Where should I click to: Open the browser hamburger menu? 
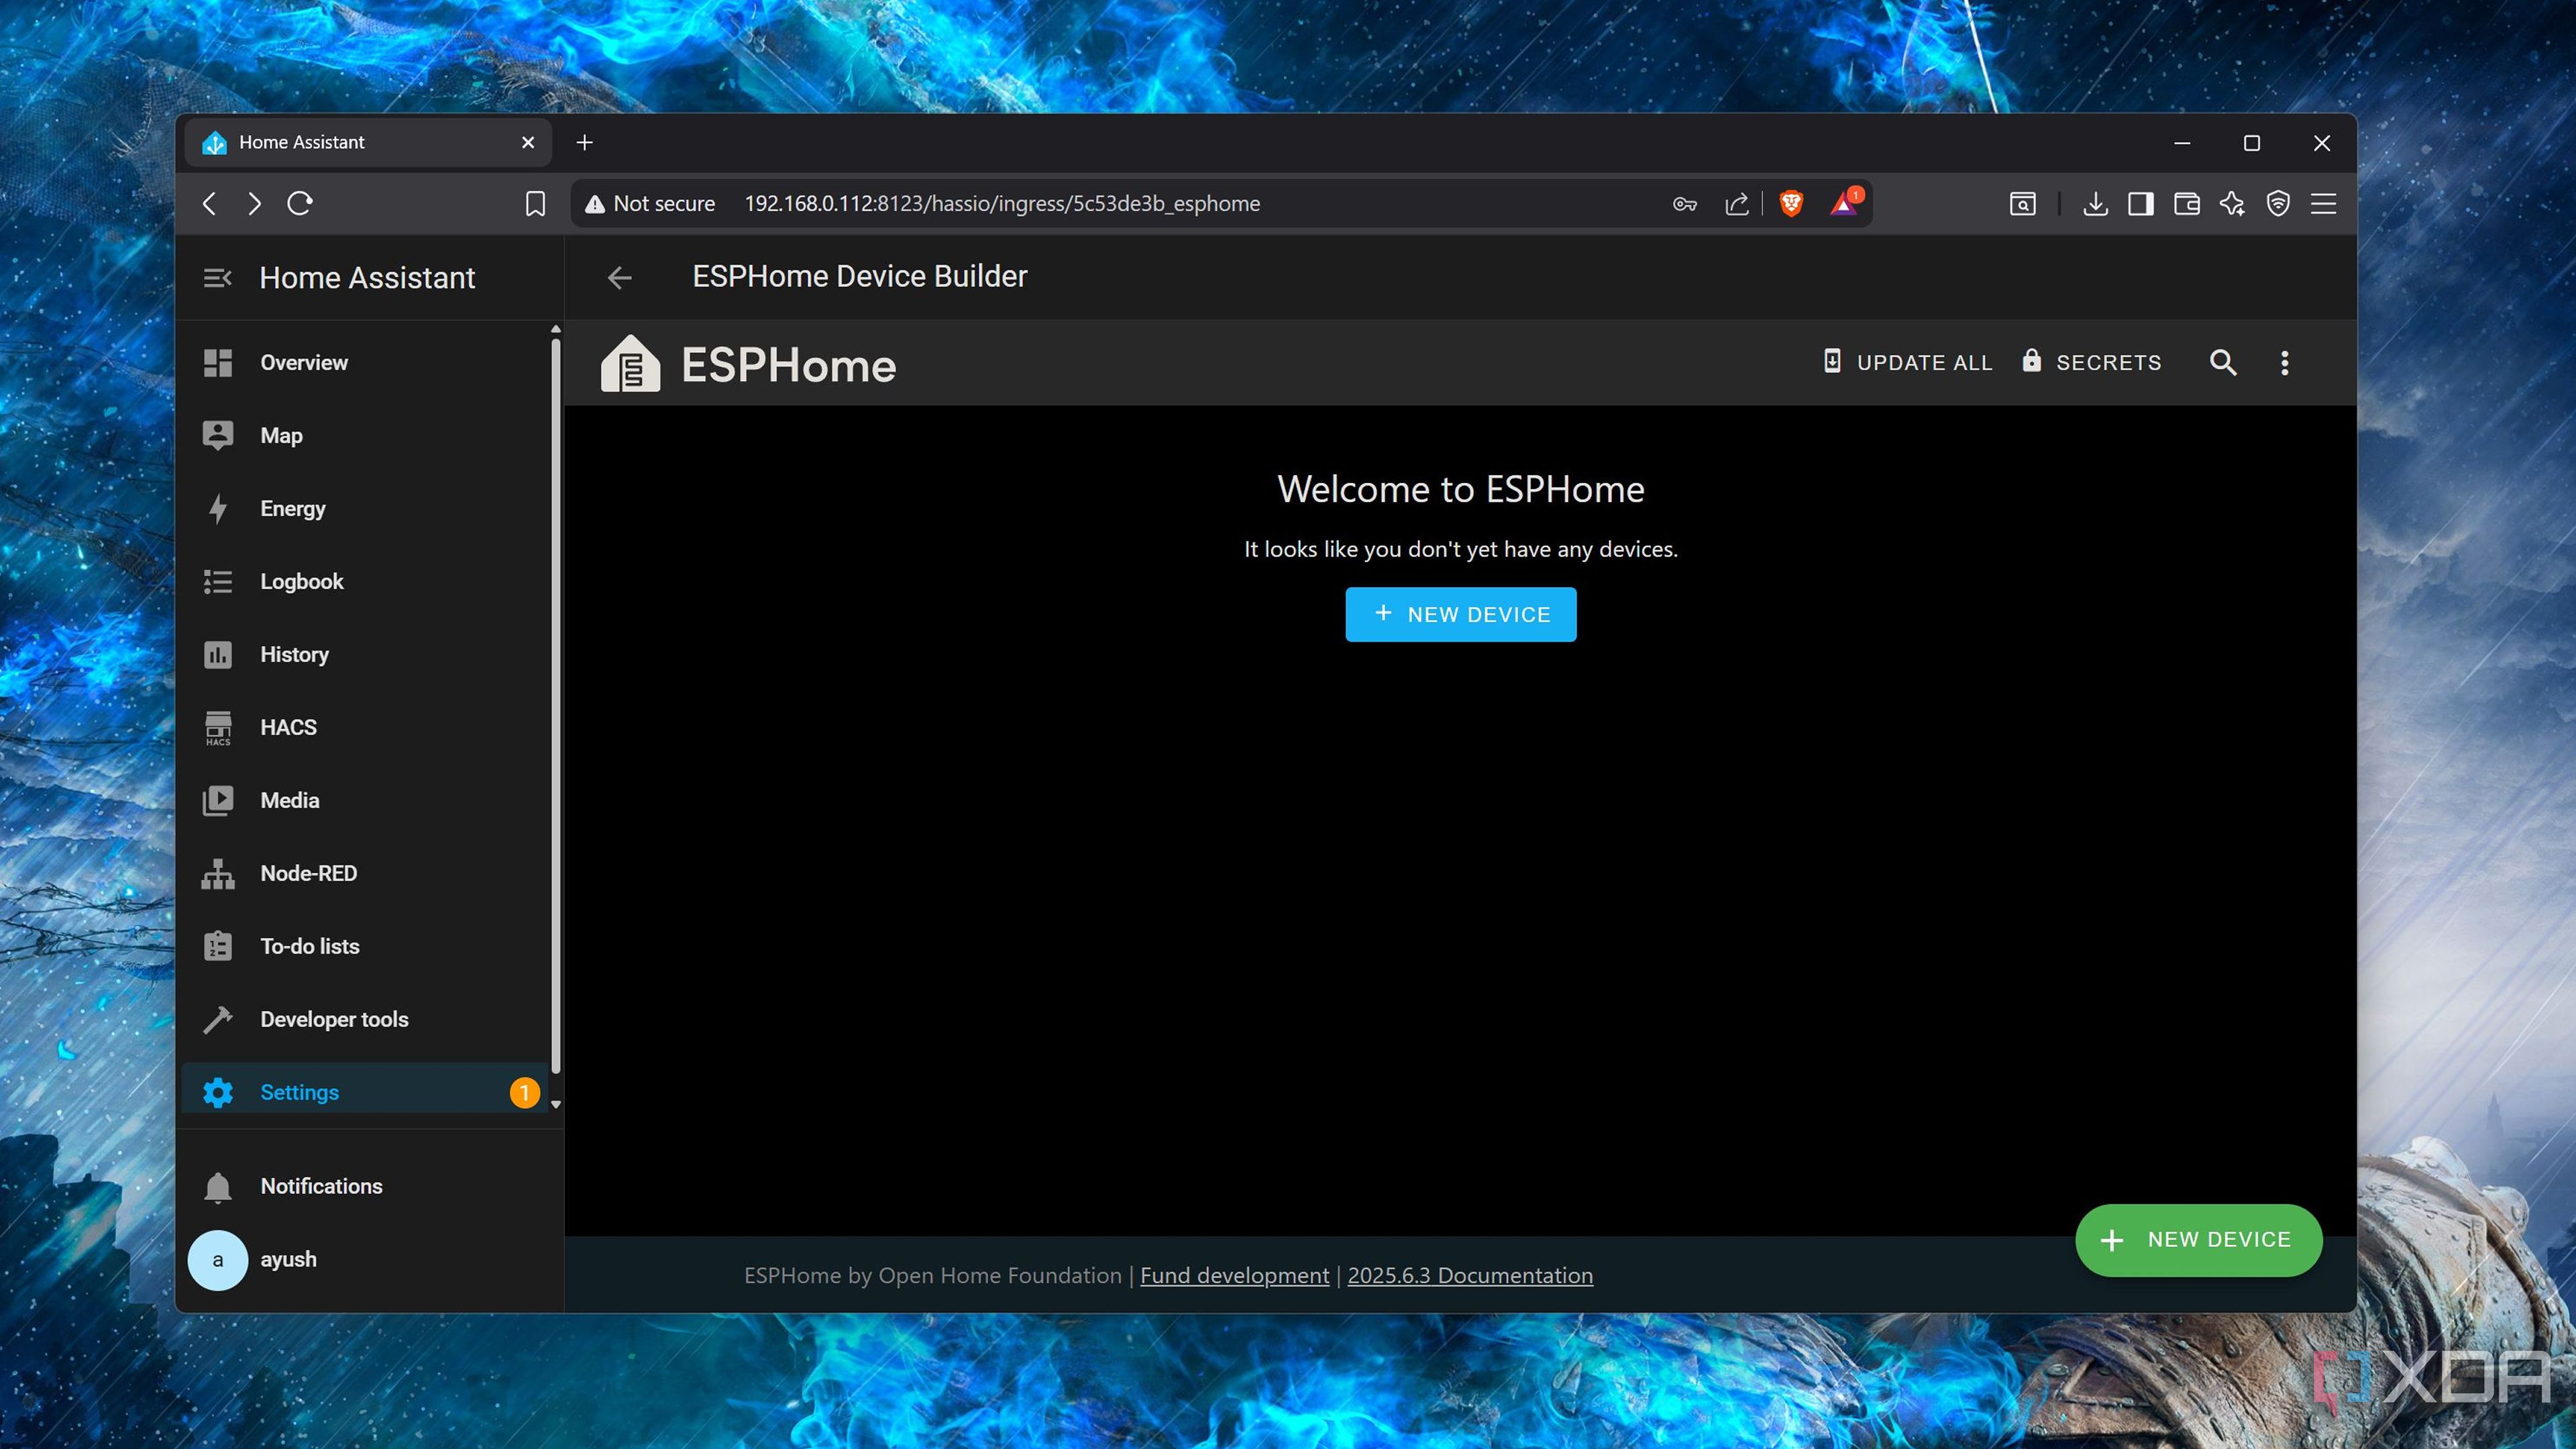[2324, 204]
